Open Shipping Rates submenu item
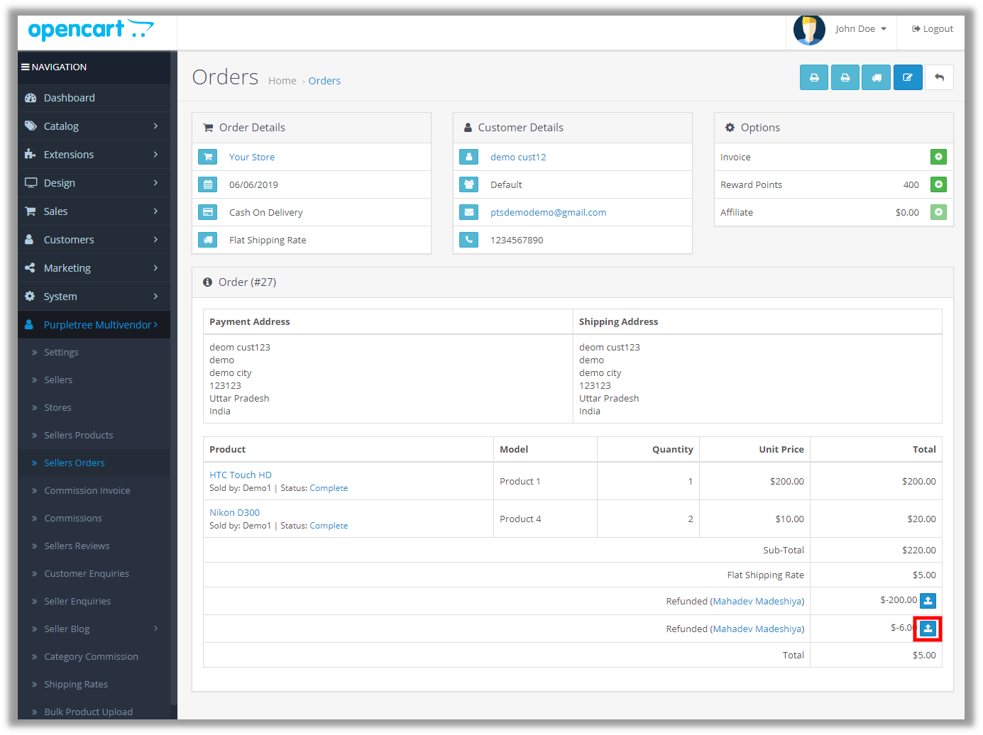 (x=94, y=684)
